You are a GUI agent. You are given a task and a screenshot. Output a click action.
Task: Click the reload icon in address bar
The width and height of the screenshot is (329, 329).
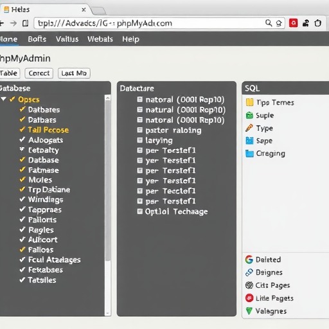pyautogui.click(x=279, y=23)
